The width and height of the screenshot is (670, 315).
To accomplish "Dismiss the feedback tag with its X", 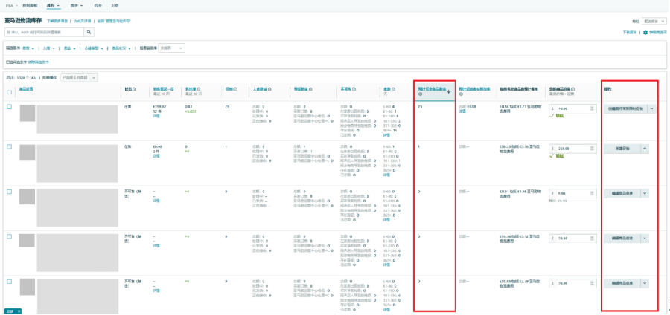I will [19, 311].
